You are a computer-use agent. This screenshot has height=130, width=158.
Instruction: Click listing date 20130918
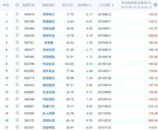pos(104,85)
